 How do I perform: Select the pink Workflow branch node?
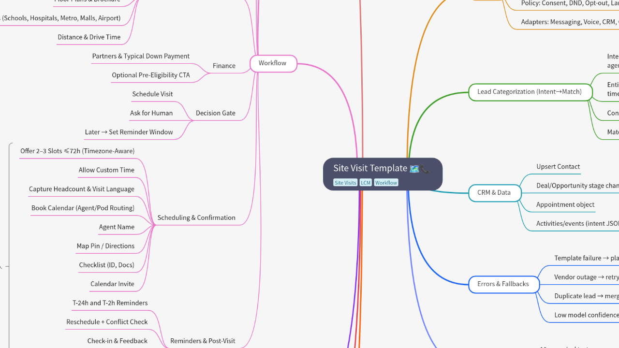coord(273,63)
